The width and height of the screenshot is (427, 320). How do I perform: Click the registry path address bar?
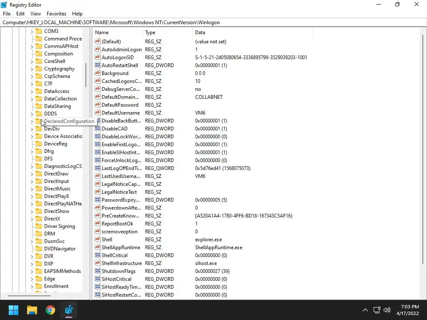213,22
